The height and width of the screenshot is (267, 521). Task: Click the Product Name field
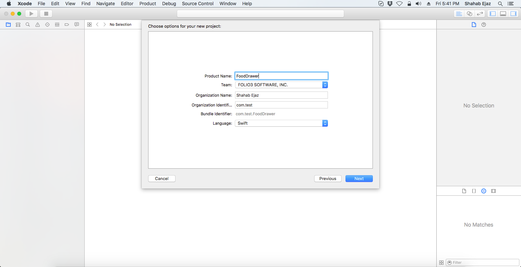pyautogui.click(x=281, y=76)
